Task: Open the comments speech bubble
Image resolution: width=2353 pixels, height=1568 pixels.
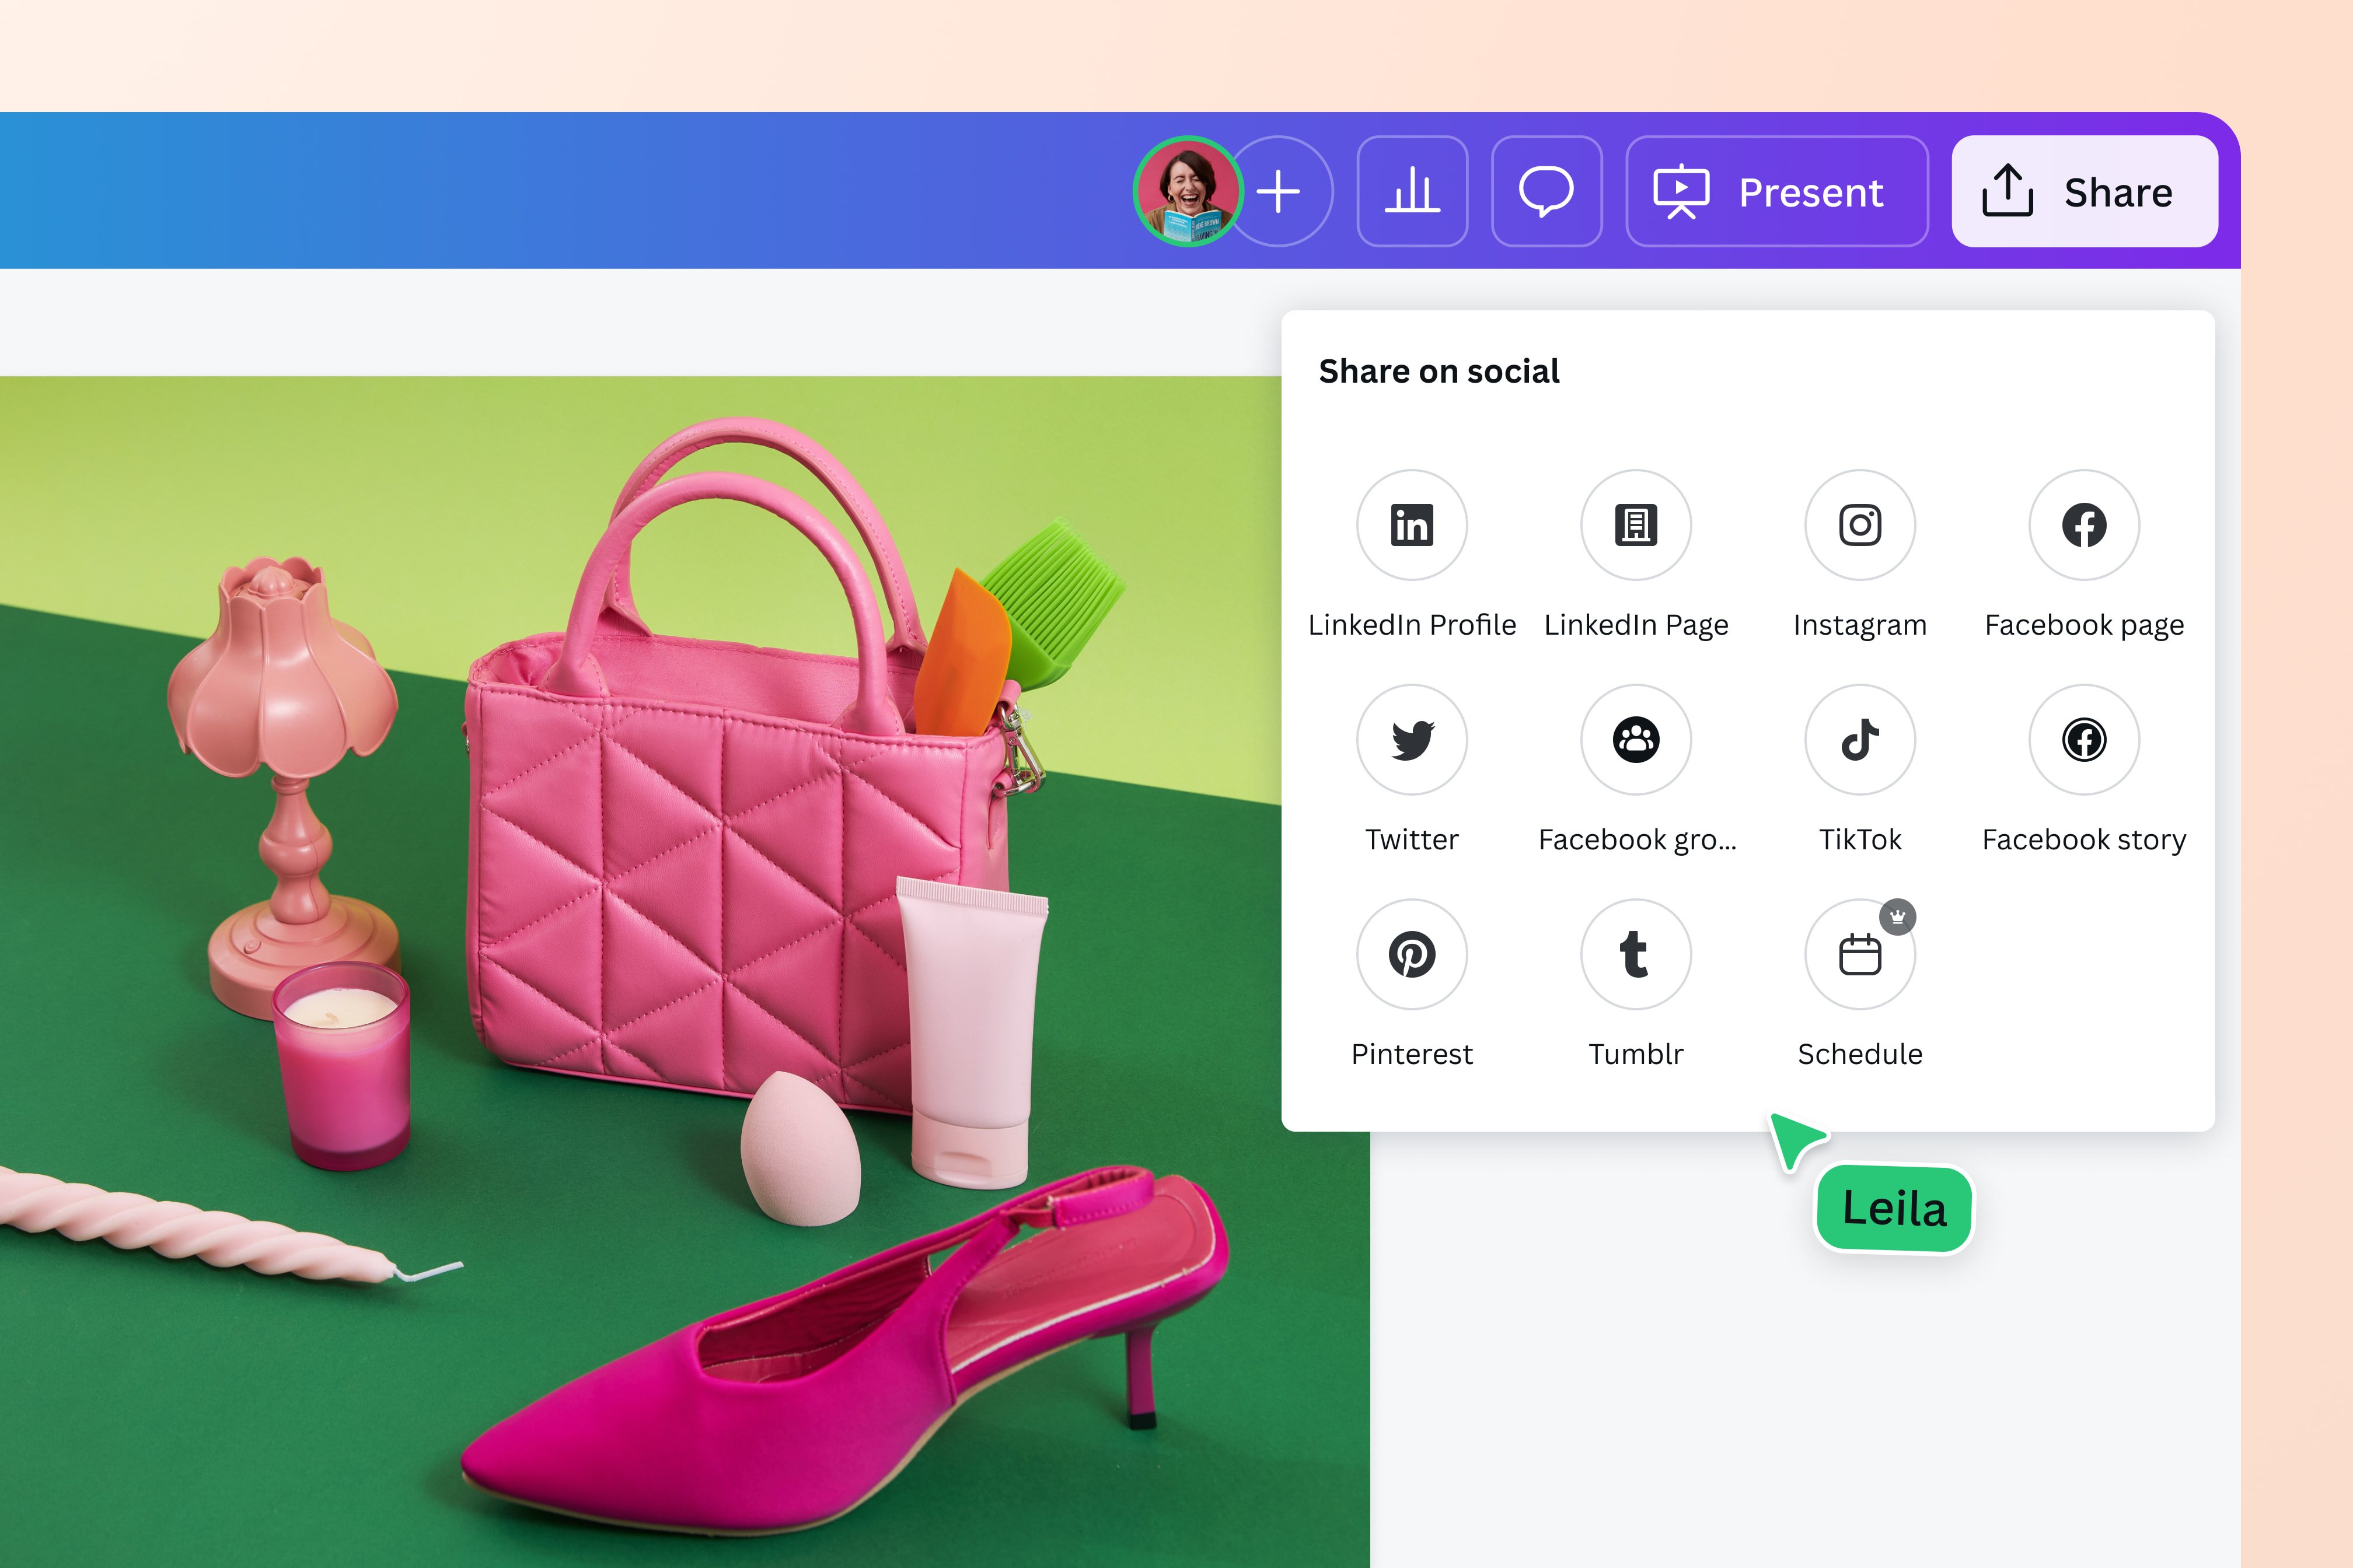Action: pos(1546,191)
